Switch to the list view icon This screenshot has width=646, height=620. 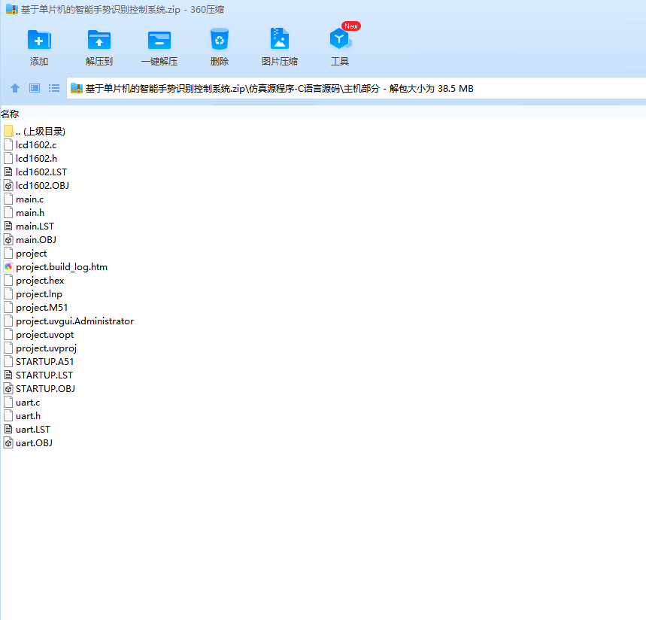click(x=54, y=88)
